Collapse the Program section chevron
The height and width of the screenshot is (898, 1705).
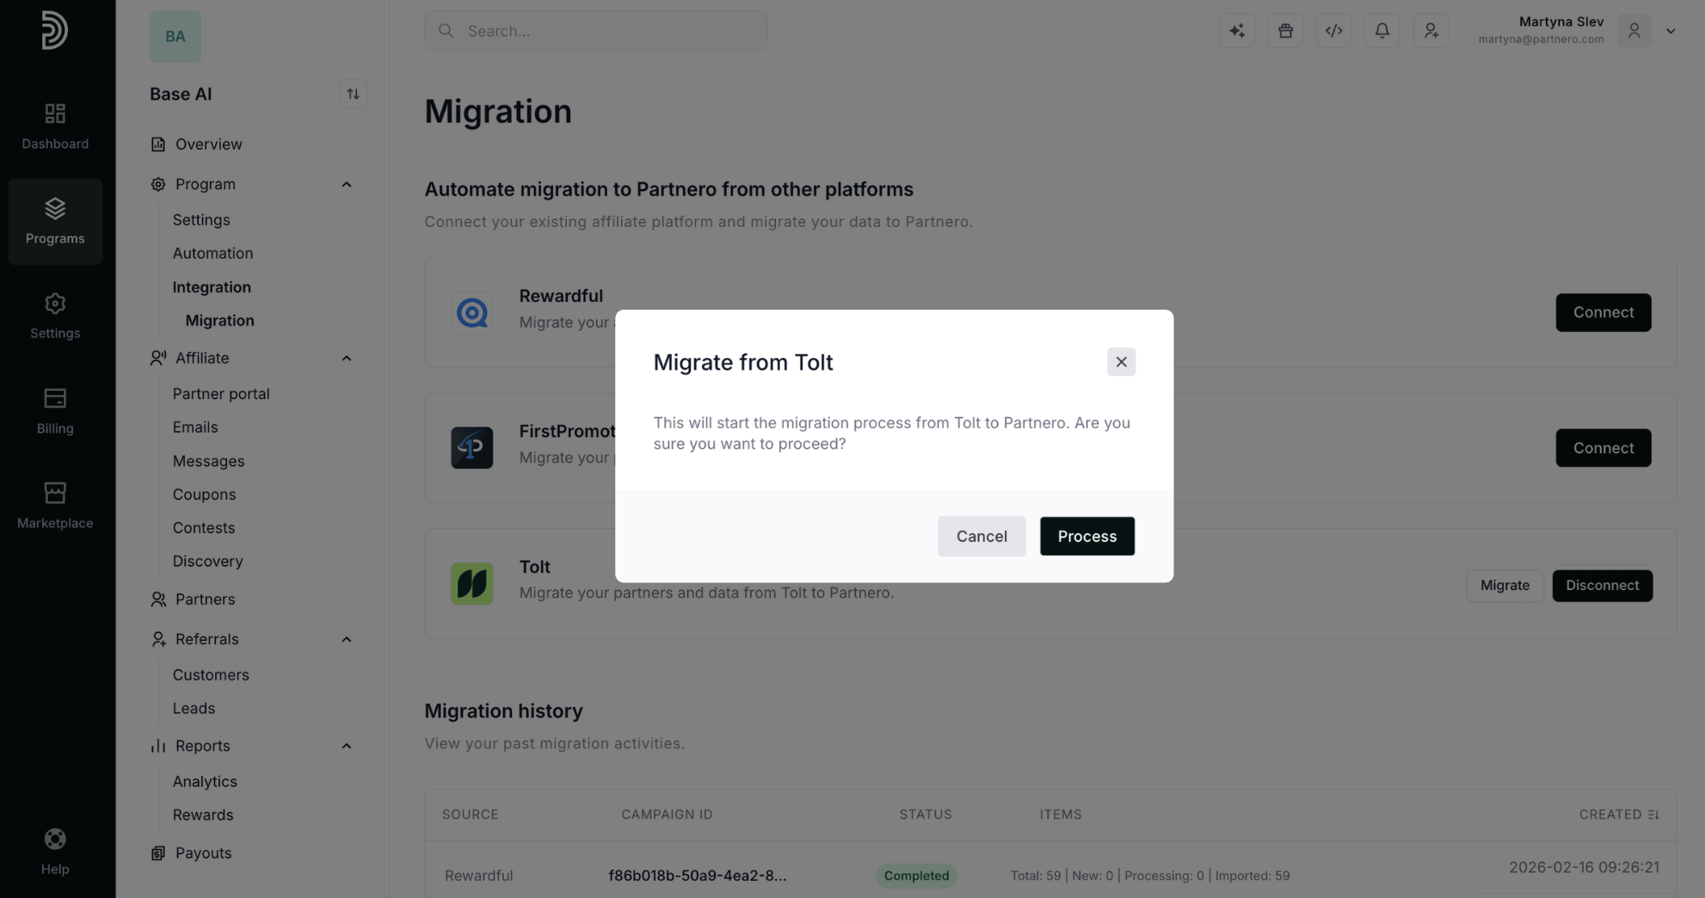click(347, 184)
